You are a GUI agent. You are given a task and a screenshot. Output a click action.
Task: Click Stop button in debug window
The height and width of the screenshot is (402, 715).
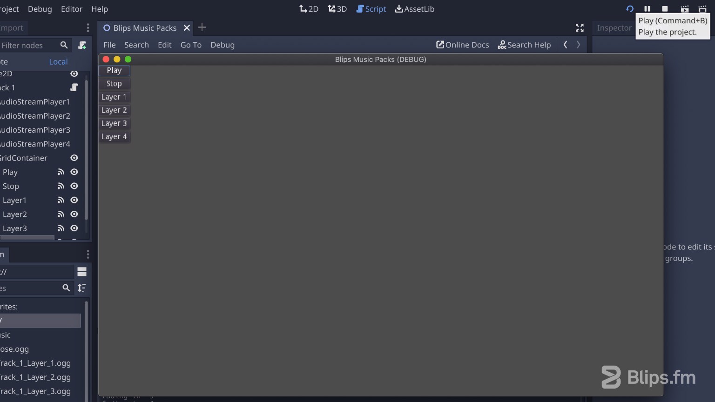click(114, 84)
